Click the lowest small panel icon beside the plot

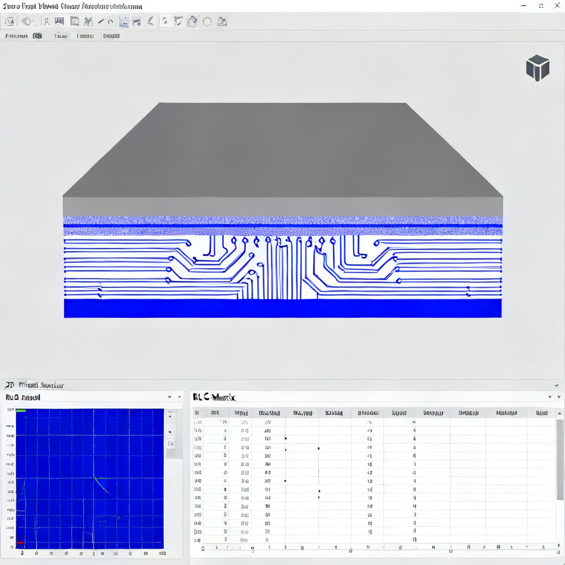pos(171,444)
